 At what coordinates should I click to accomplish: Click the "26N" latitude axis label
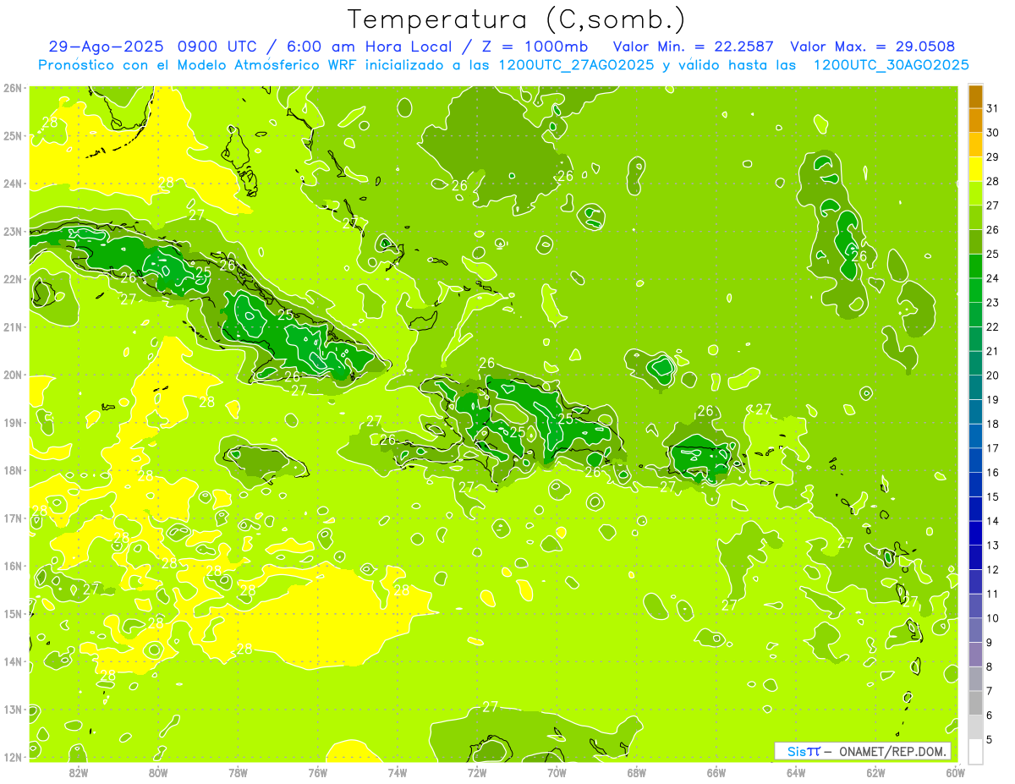(12, 88)
